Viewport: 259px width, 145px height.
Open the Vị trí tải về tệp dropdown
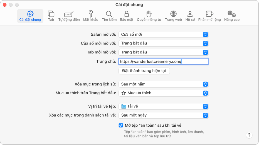163,106
